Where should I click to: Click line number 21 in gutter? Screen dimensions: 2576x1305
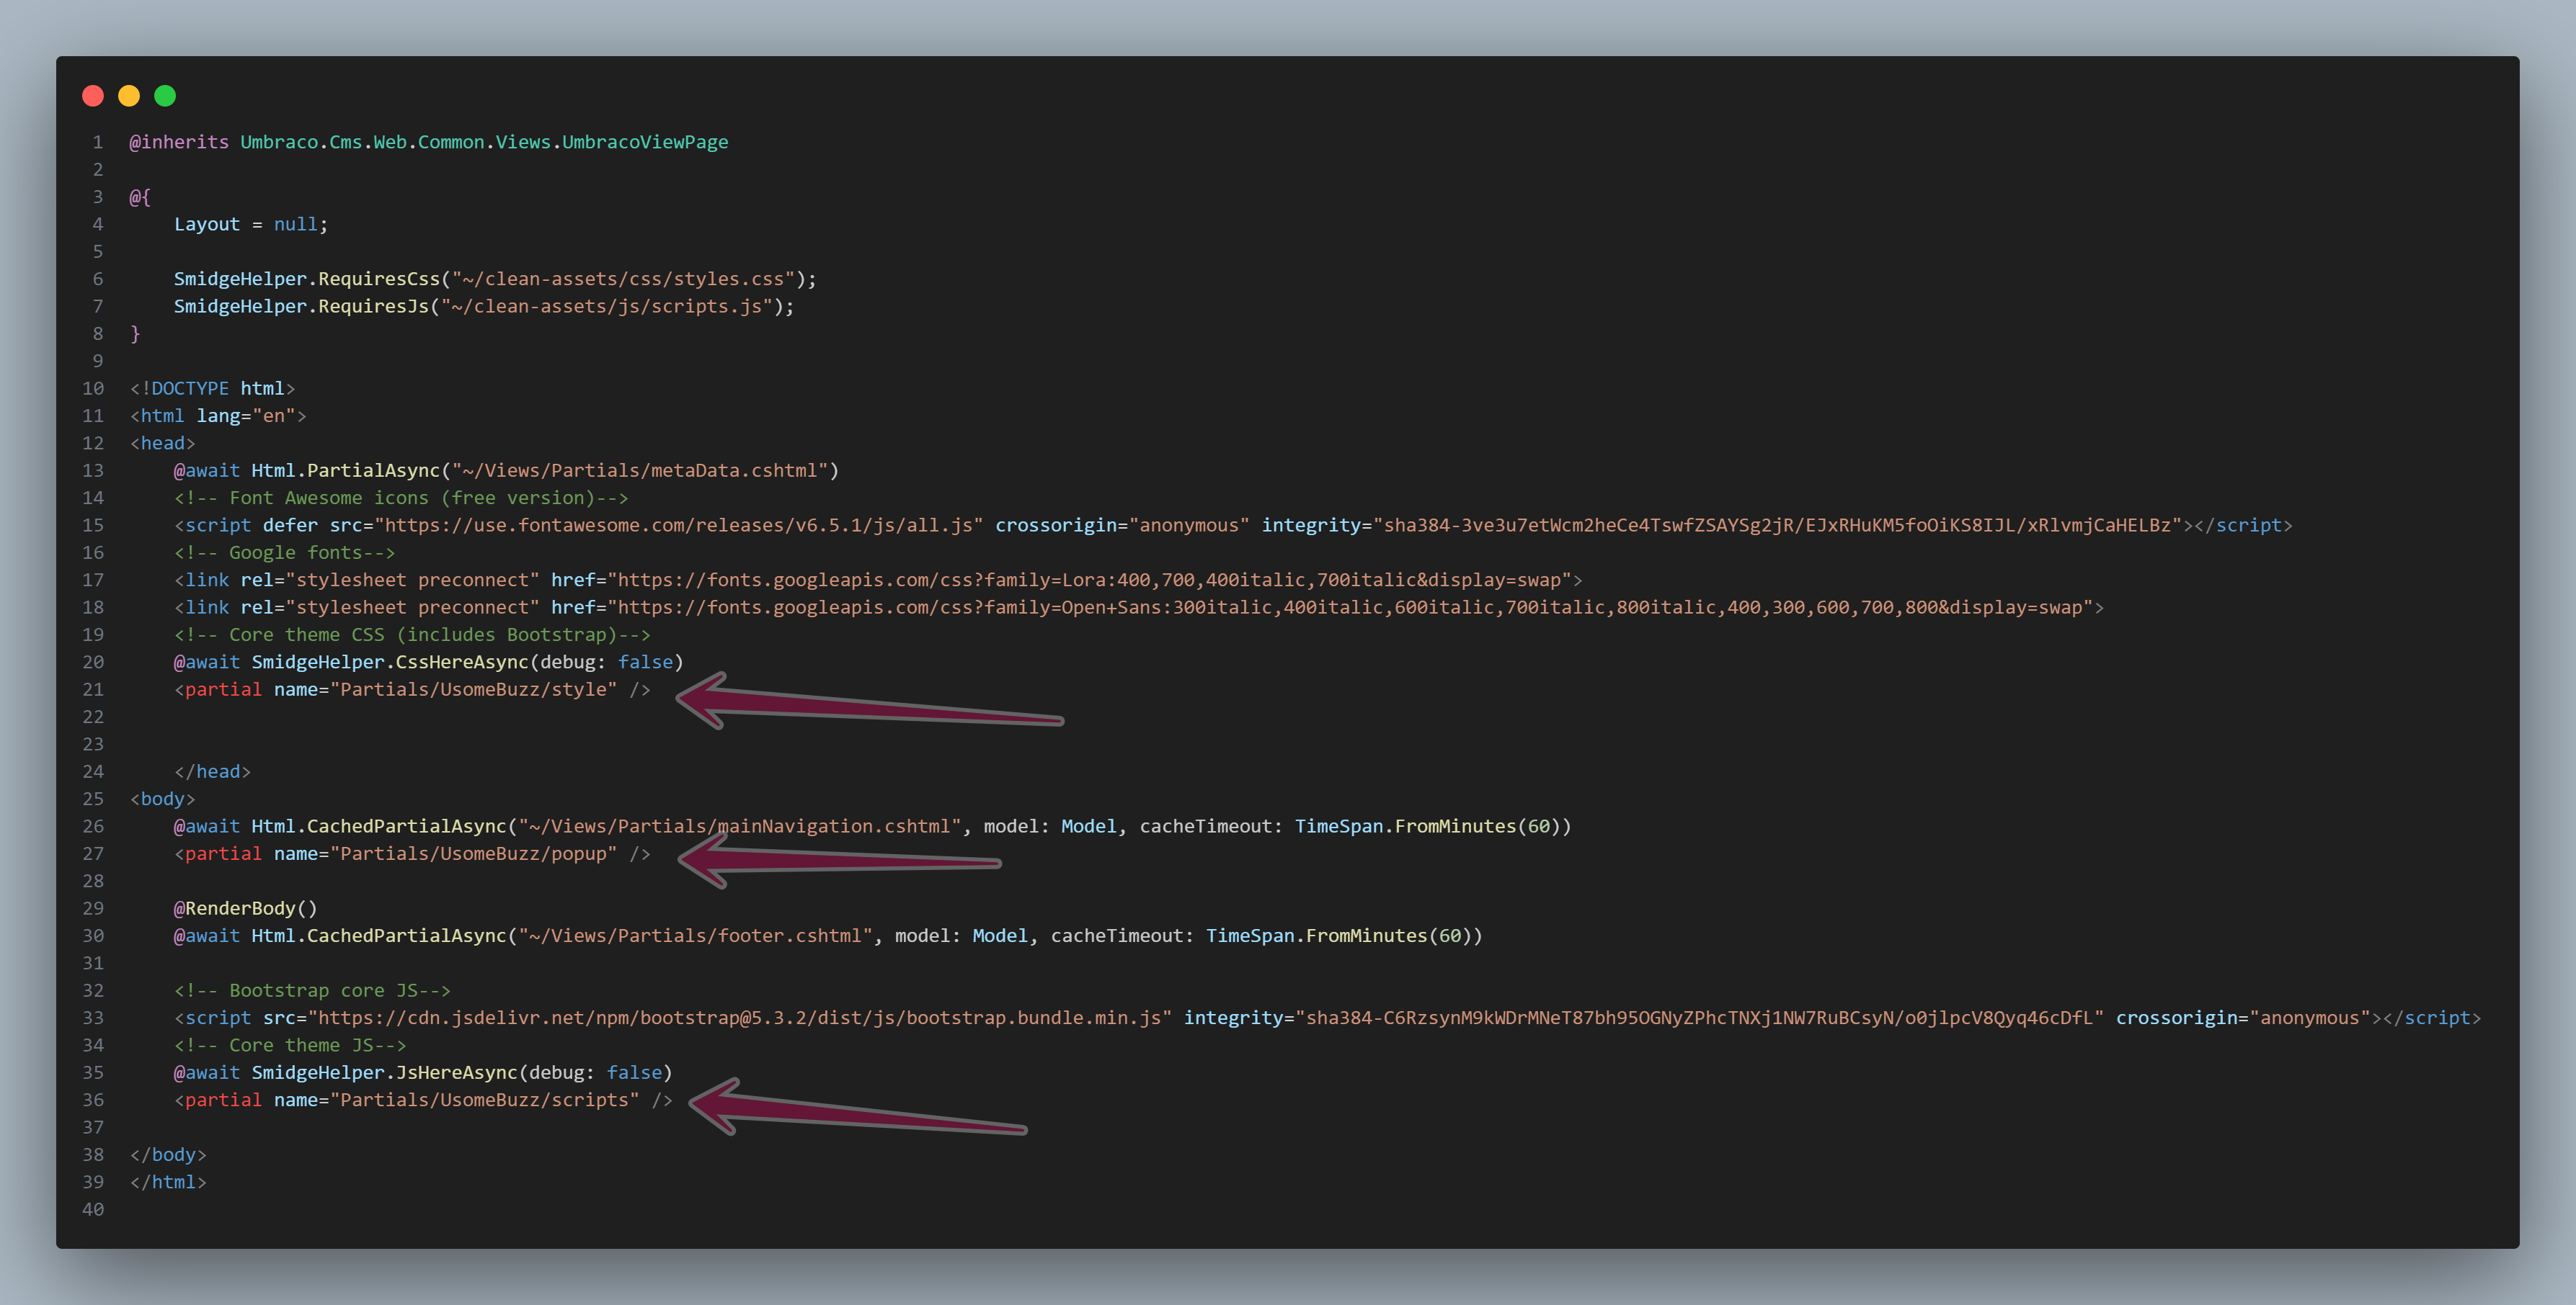click(x=93, y=689)
